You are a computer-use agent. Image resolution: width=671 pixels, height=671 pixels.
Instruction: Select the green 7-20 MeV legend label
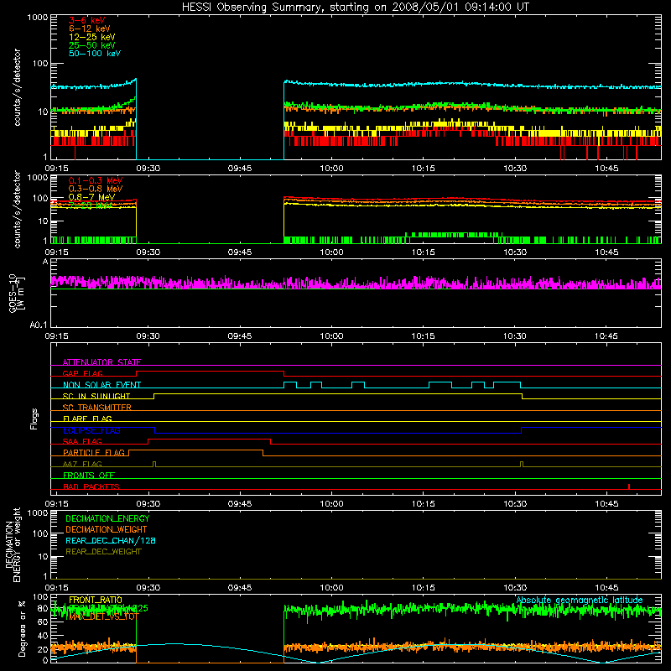91,205
